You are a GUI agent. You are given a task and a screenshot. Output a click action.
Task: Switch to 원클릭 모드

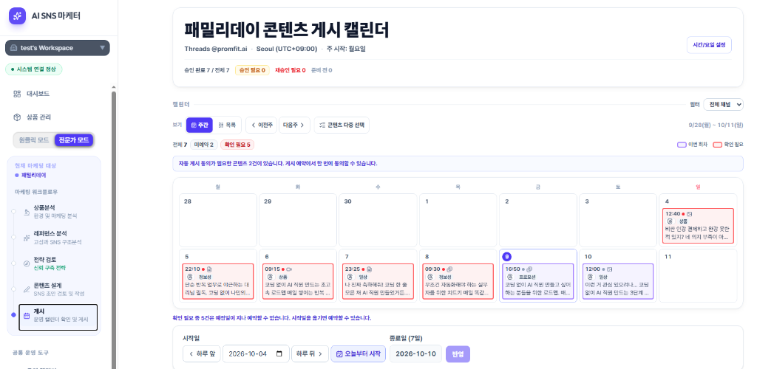click(34, 140)
